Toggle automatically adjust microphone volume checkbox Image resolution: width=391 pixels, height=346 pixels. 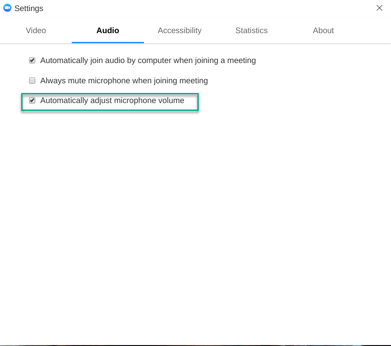coord(32,100)
